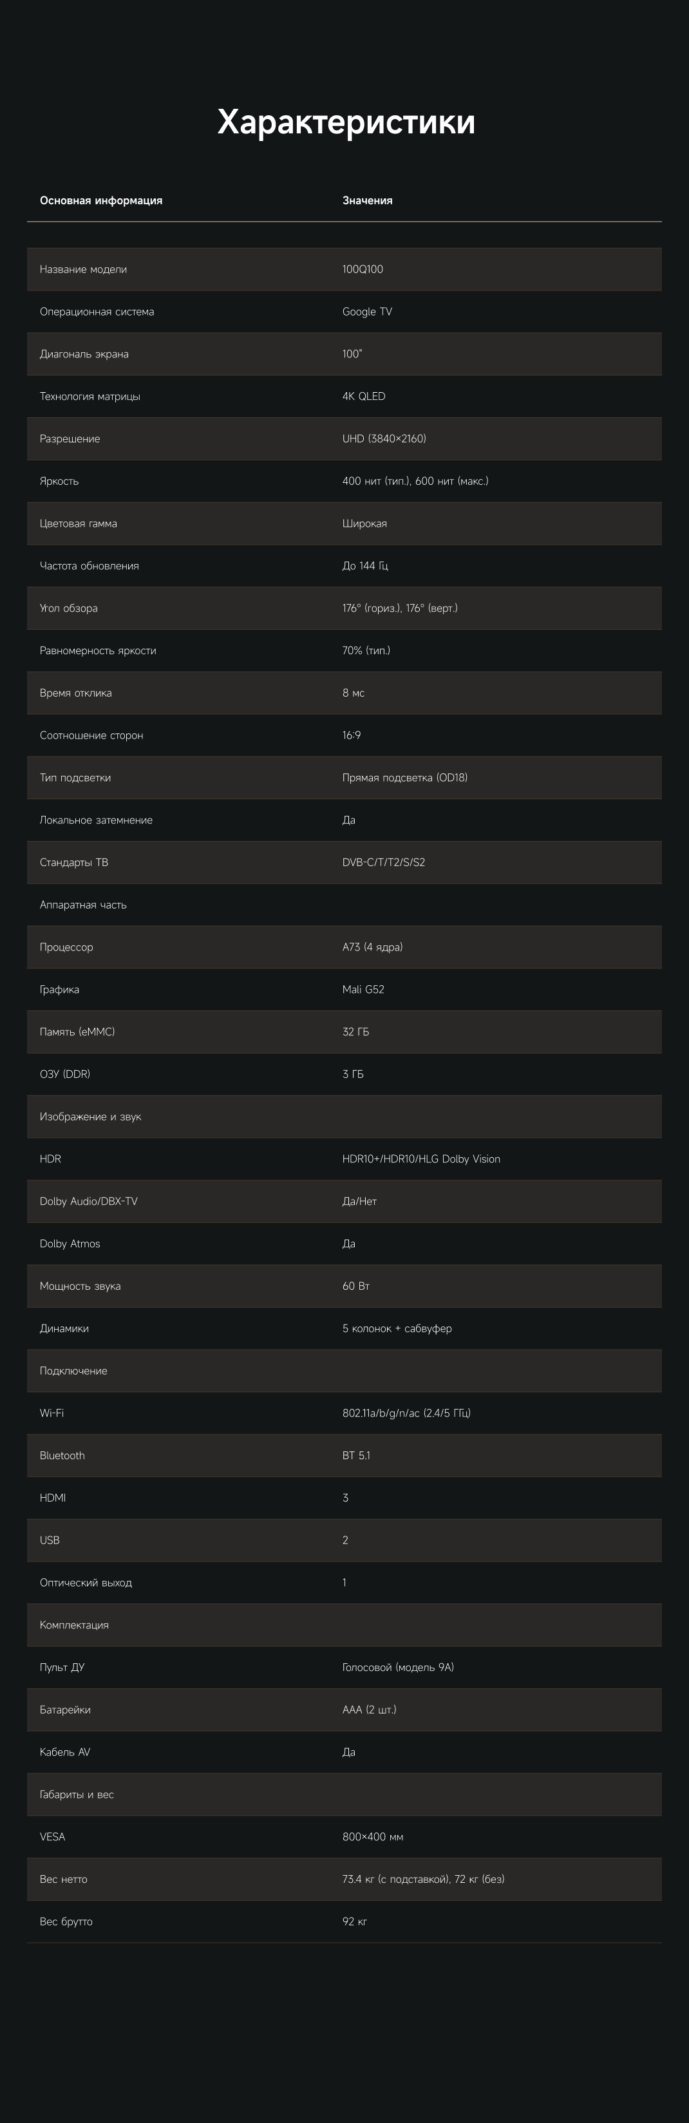Click the Изображение и звук section heading
Screen dimensions: 689x2123
click(91, 1117)
